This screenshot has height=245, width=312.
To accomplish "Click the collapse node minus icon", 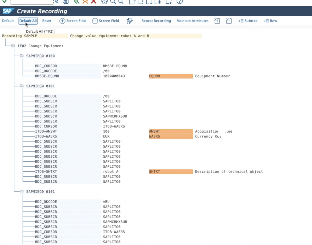I will tap(229, 21).
